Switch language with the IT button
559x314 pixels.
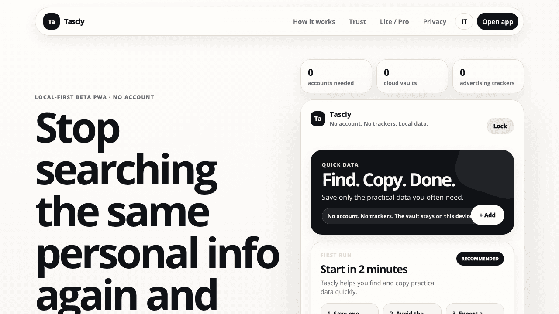pos(464,21)
